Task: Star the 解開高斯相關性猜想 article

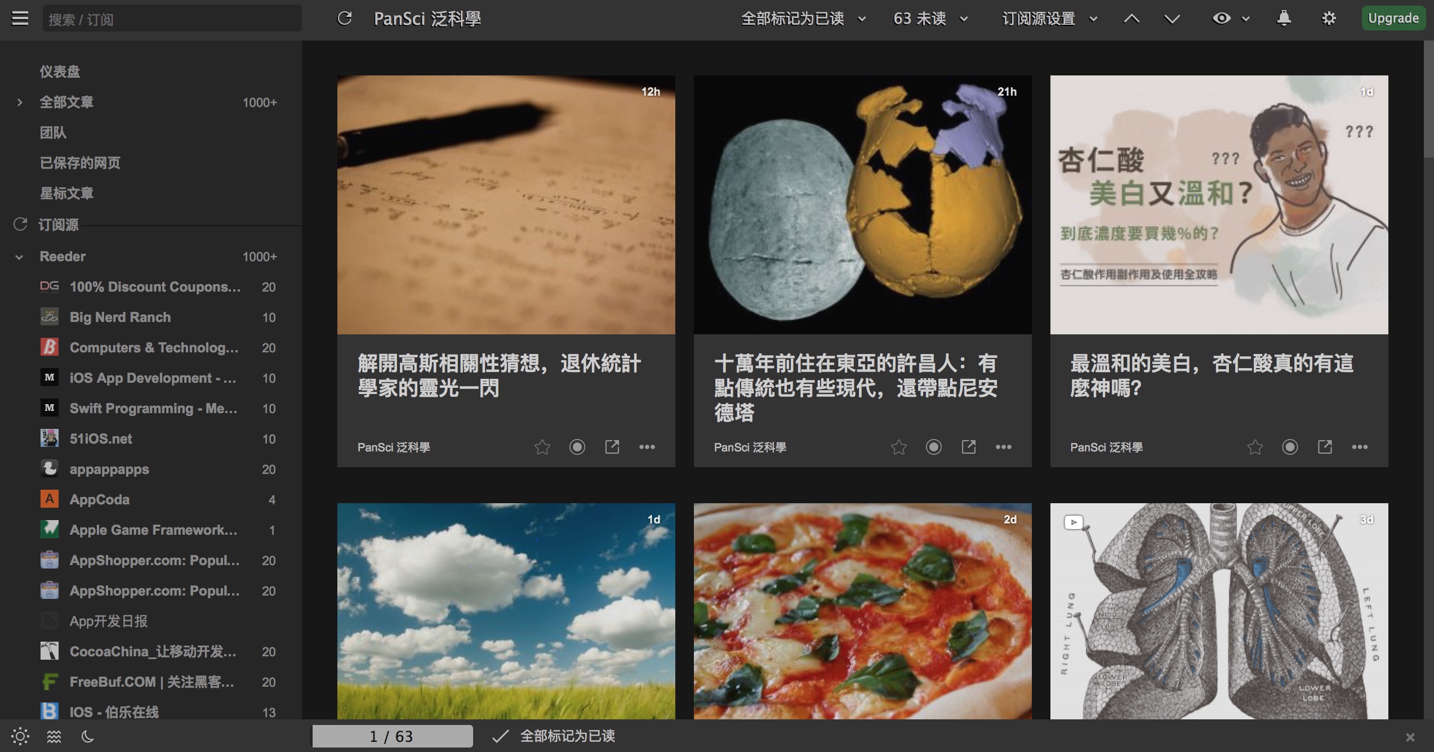Action: pos(542,447)
